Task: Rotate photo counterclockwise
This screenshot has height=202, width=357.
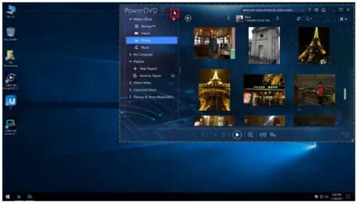Action: pyautogui.click(x=204, y=135)
